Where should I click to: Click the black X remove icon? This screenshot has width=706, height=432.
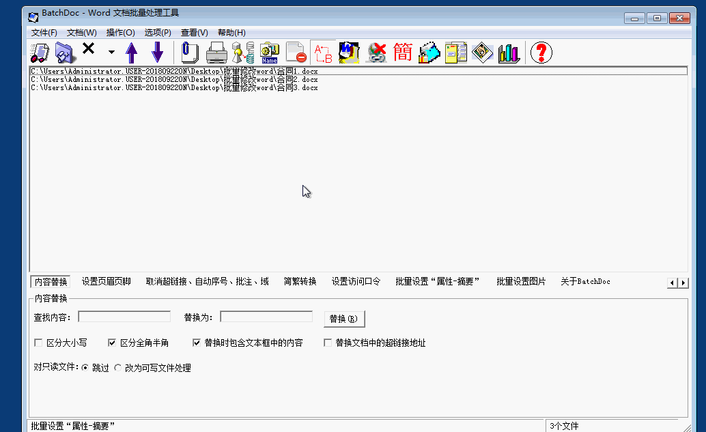click(89, 48)
